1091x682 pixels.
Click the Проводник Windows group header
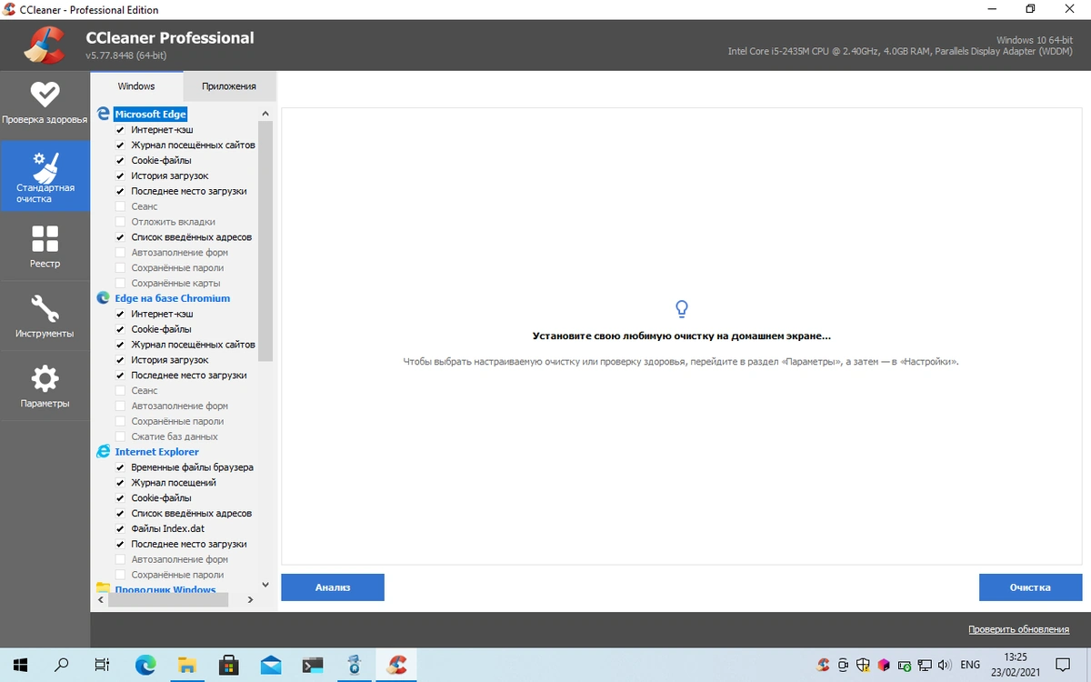[165, 589]
